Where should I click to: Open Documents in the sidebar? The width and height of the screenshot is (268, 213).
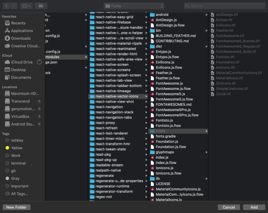[x=21, y=77]
